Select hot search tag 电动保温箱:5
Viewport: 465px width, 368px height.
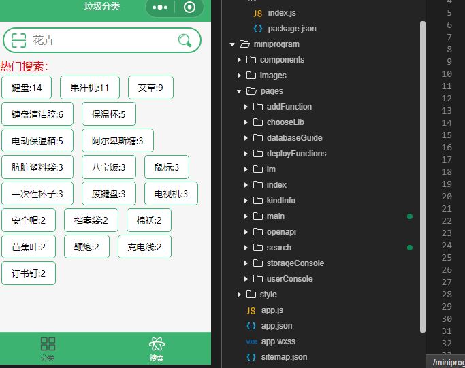(37, 141)
